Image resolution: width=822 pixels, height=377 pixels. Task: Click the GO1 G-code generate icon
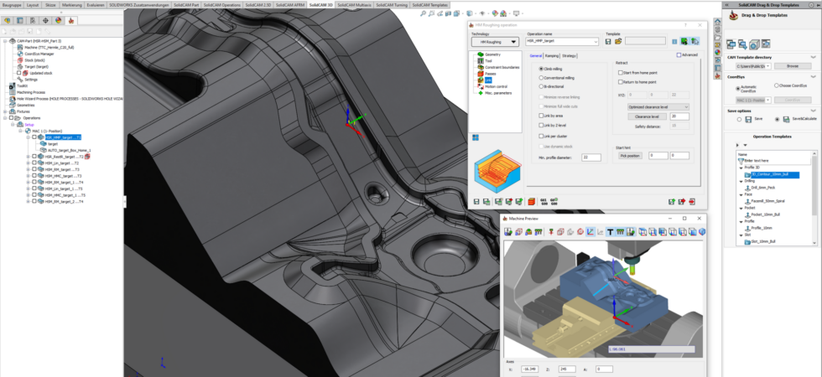point(544,201)
